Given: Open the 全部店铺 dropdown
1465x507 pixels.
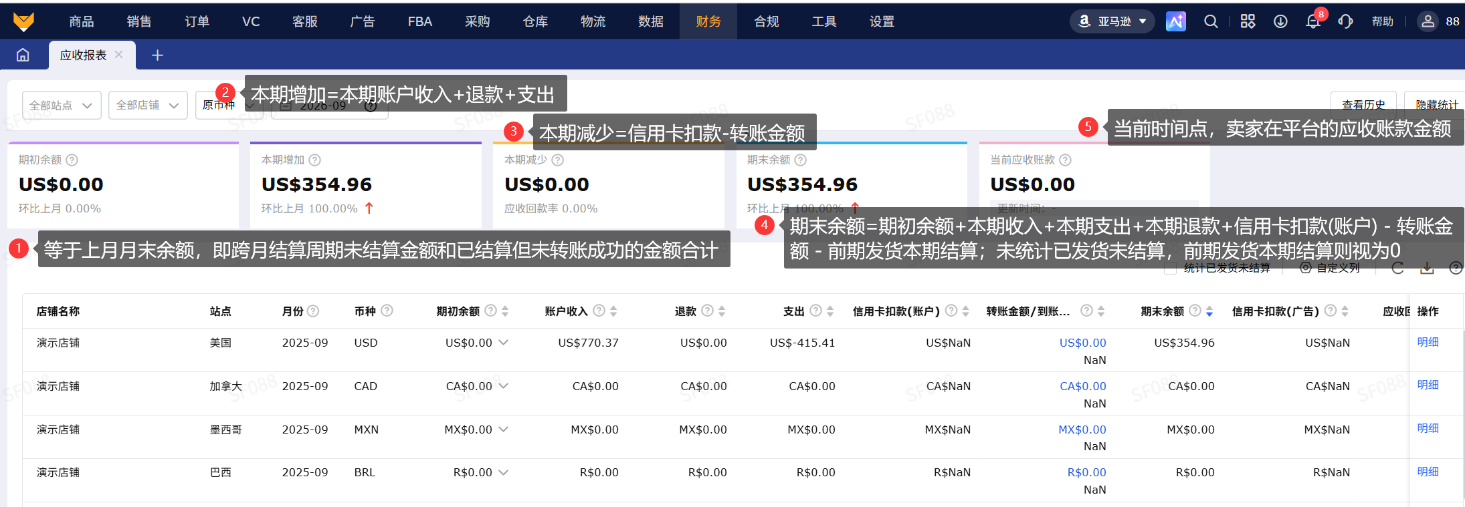Looking at the screenshot, I should pyautogui.click(x=148, y=105).
